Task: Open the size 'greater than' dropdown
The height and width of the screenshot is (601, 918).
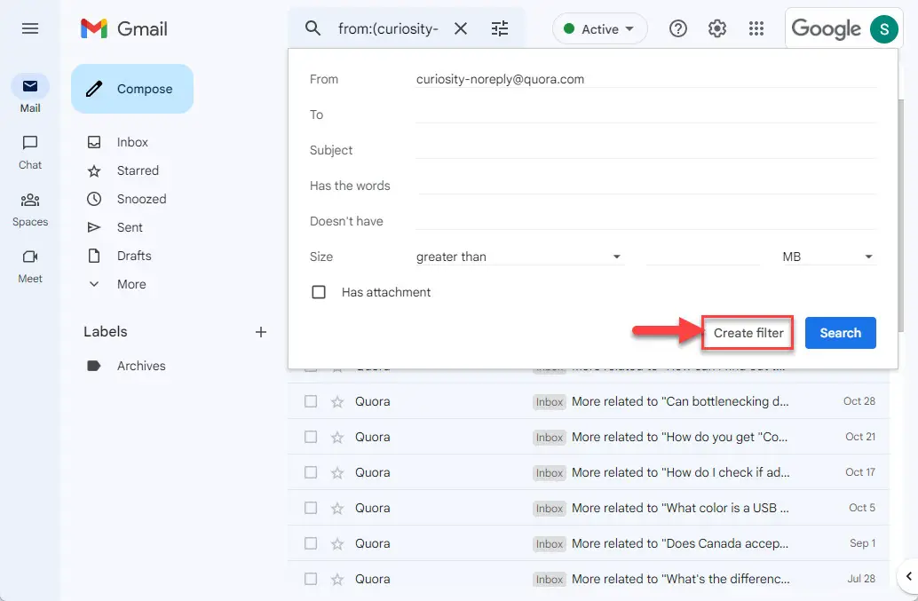Action: (518, 257)
